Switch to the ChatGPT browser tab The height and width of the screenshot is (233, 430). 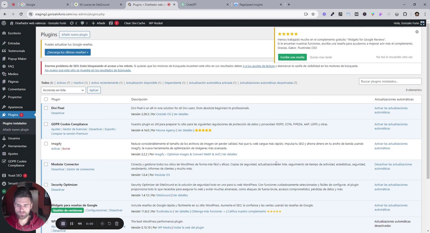point(205,5)
